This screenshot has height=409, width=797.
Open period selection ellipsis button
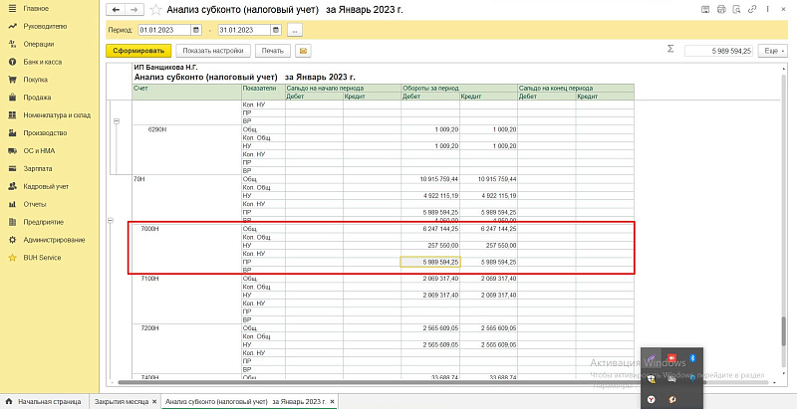(295, 30)
